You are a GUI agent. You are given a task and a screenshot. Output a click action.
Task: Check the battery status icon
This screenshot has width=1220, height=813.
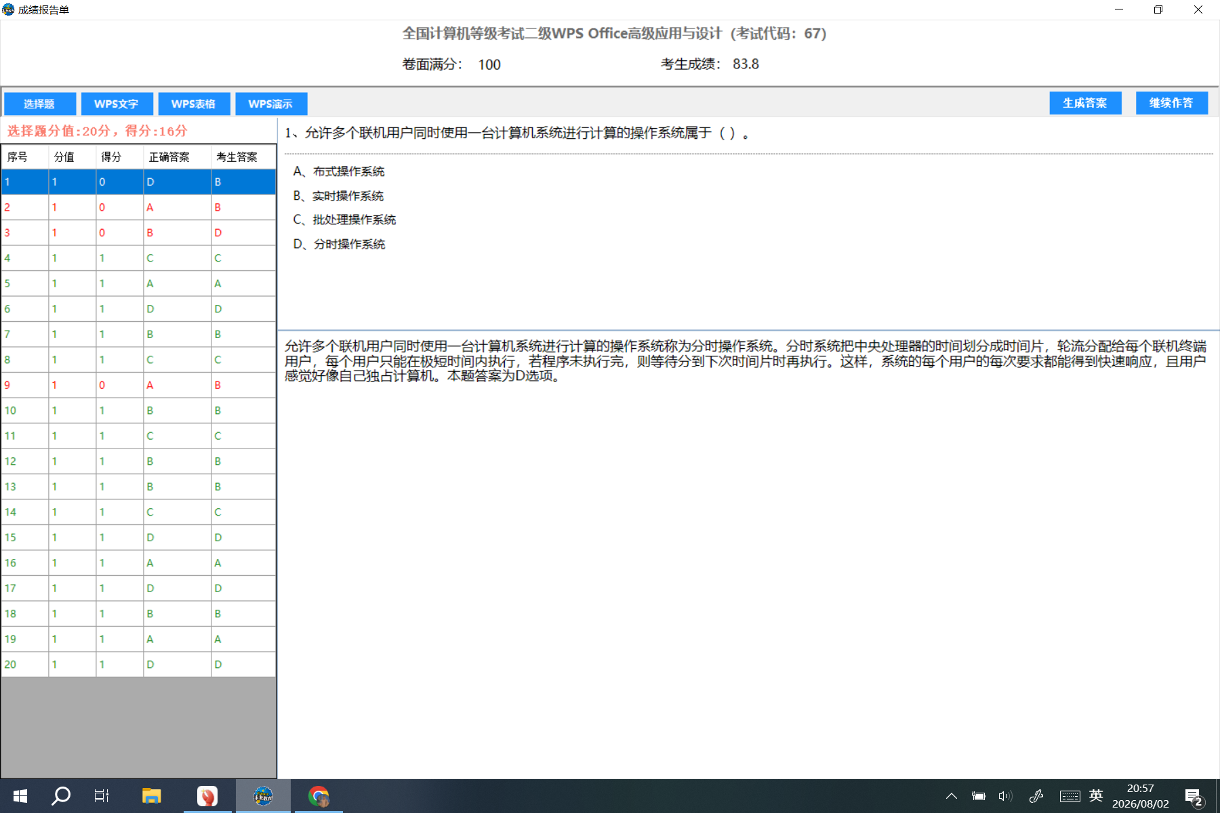979,796
